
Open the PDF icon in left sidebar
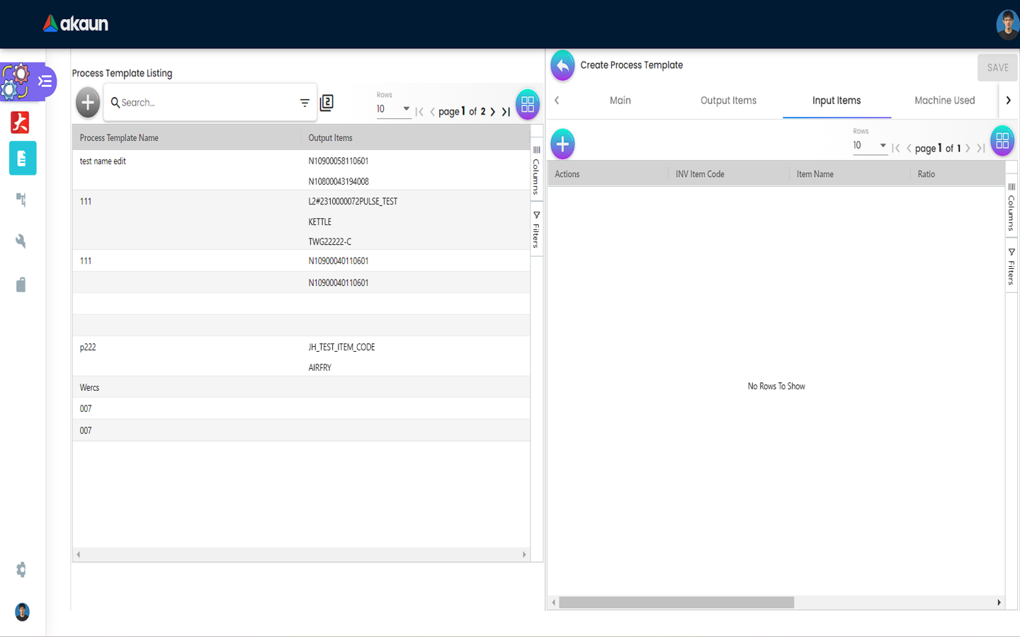pos(21,122)
